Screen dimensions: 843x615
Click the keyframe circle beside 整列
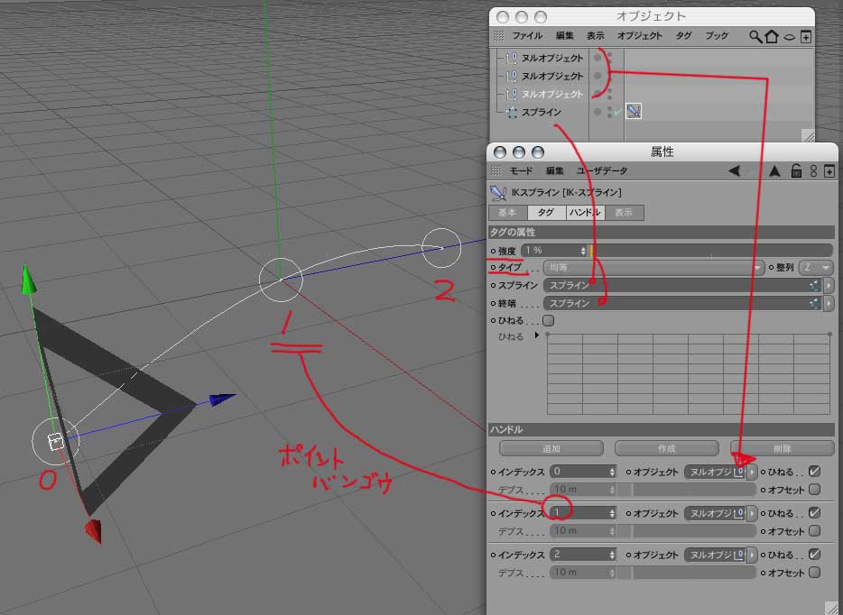(x=771, y=268)
